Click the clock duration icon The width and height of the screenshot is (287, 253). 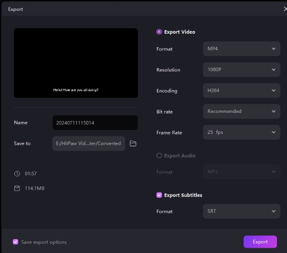point(16,174)
